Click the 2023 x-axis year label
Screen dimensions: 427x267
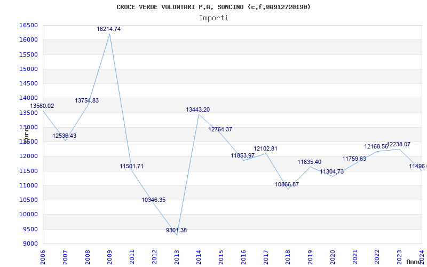[399, 257]
